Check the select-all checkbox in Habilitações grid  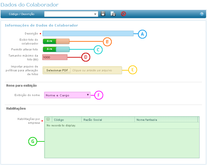(48, 119)
